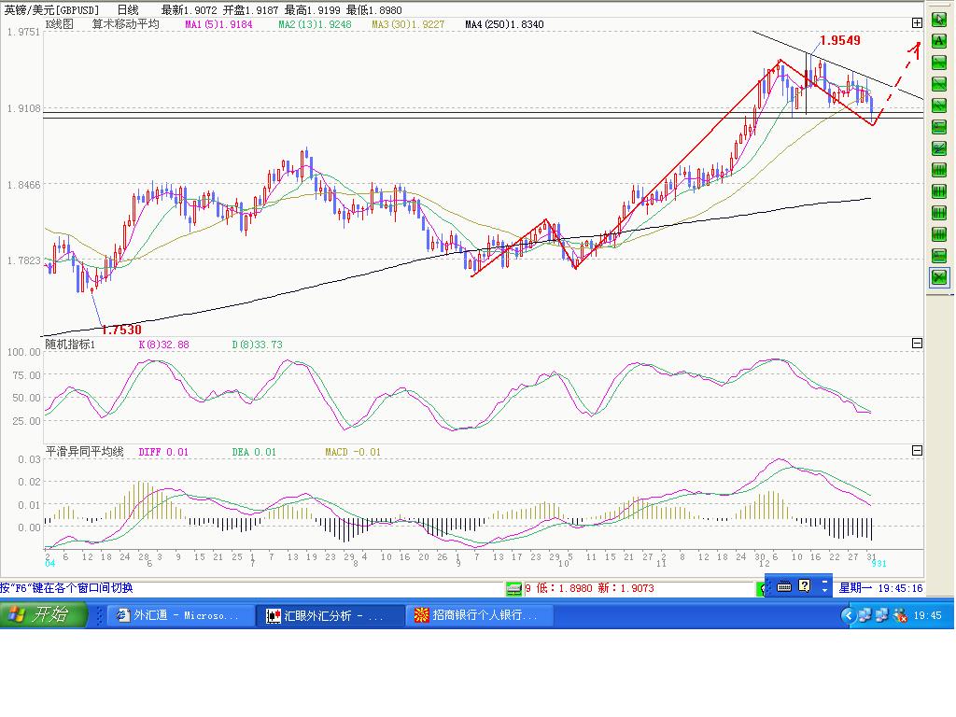Switch to 汇眼外汇分析 taskbar window
This screenshot has width=956, height=717.
[330, 615]
